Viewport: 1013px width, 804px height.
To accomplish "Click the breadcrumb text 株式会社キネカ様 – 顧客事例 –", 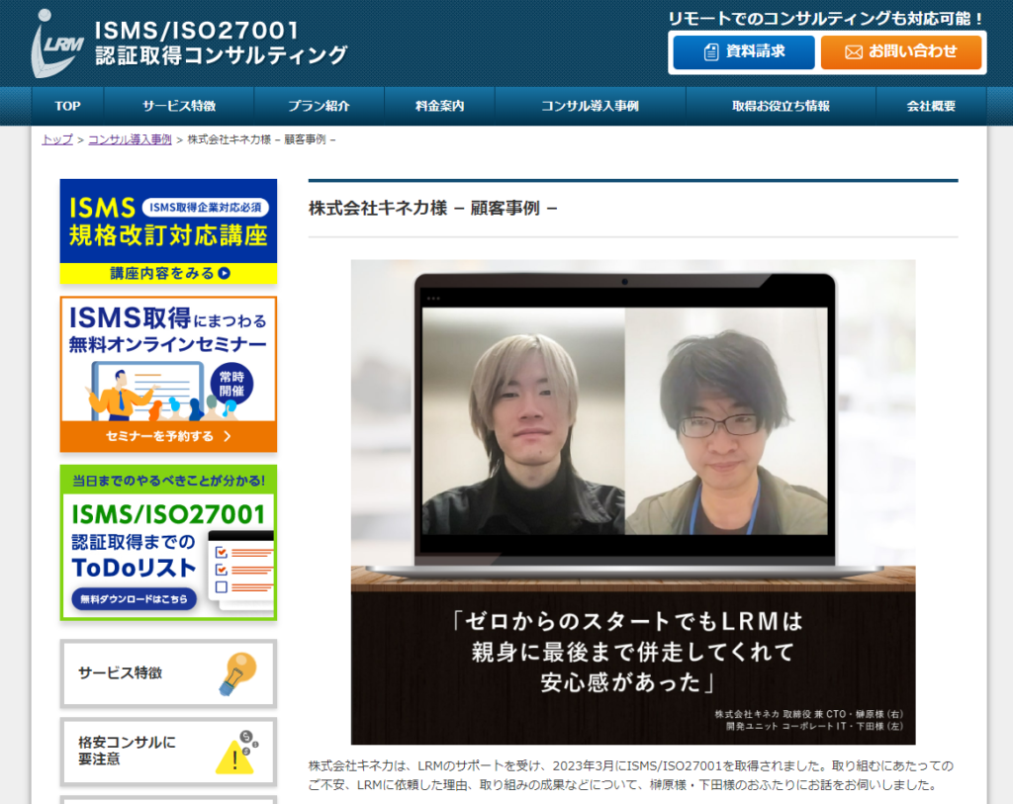I will [261, 139].
